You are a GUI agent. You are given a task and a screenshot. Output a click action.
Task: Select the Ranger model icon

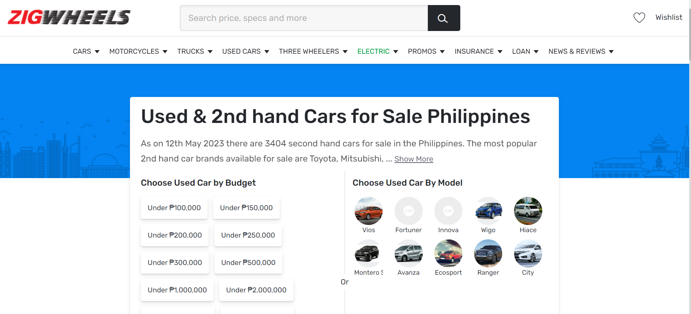(x=488, y=253)
